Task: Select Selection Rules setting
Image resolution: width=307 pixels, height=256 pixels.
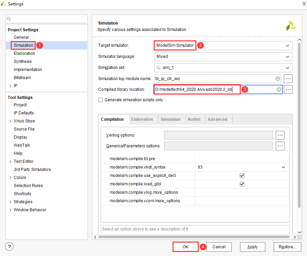Action: 28,185
